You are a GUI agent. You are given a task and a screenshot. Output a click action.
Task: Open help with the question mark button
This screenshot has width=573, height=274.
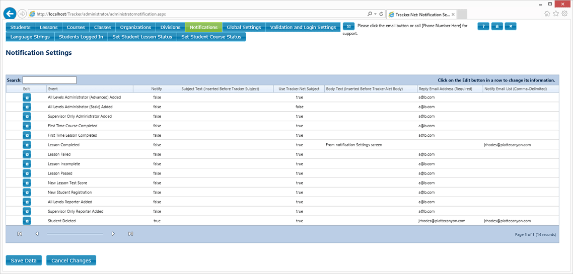(x=483, y=26)
